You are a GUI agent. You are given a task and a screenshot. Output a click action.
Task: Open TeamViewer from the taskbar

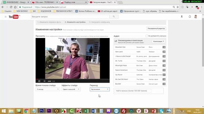pyautogui.click(x=116, y=111)
